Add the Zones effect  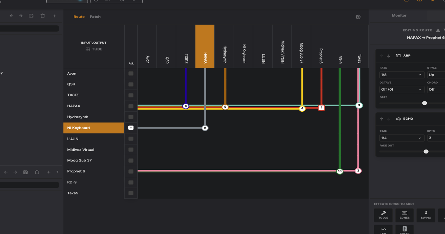405,215
